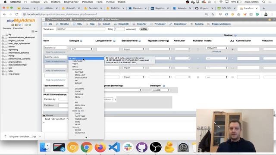This screenshot has width=276, height=155.
Task: Open help icon next to Struktur heading
Action: (235, 35)
